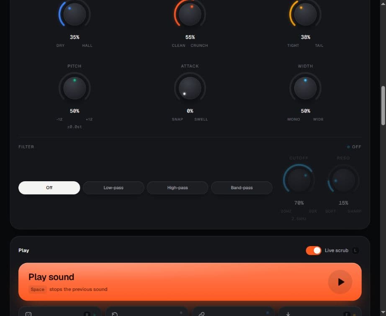Click the download arrow icon

(x=288, y=314)
